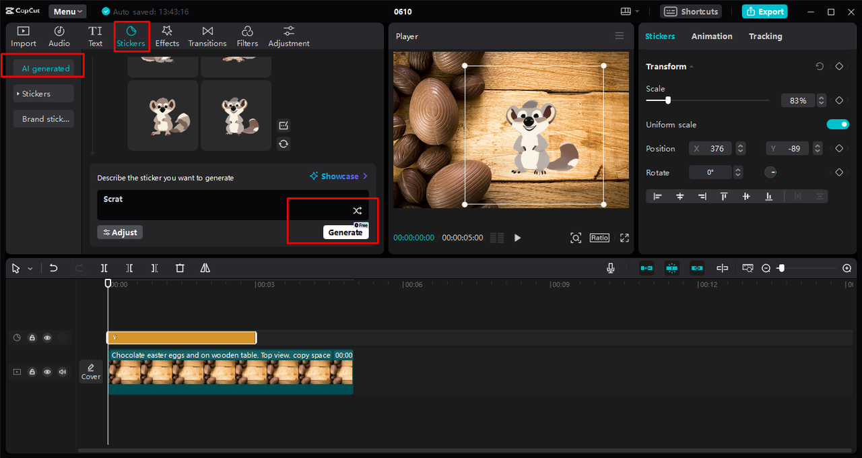Toggle the Uniform scale switch
862x458 pixels.
pos(838,125)
